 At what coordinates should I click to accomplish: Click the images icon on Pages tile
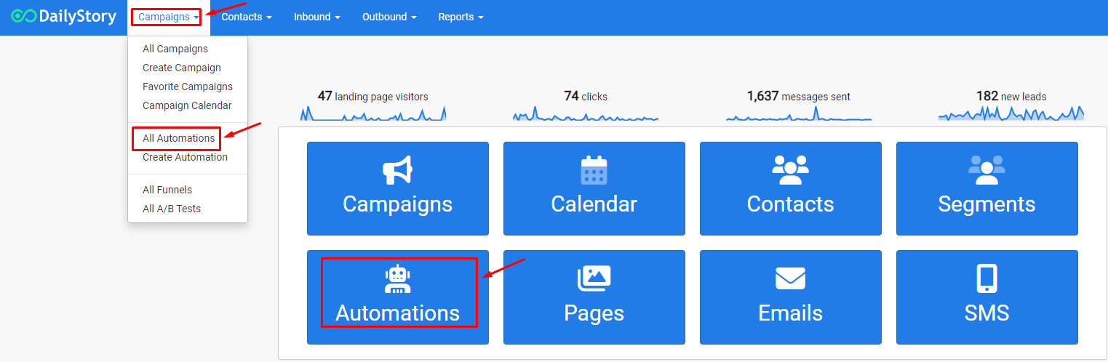594,278
